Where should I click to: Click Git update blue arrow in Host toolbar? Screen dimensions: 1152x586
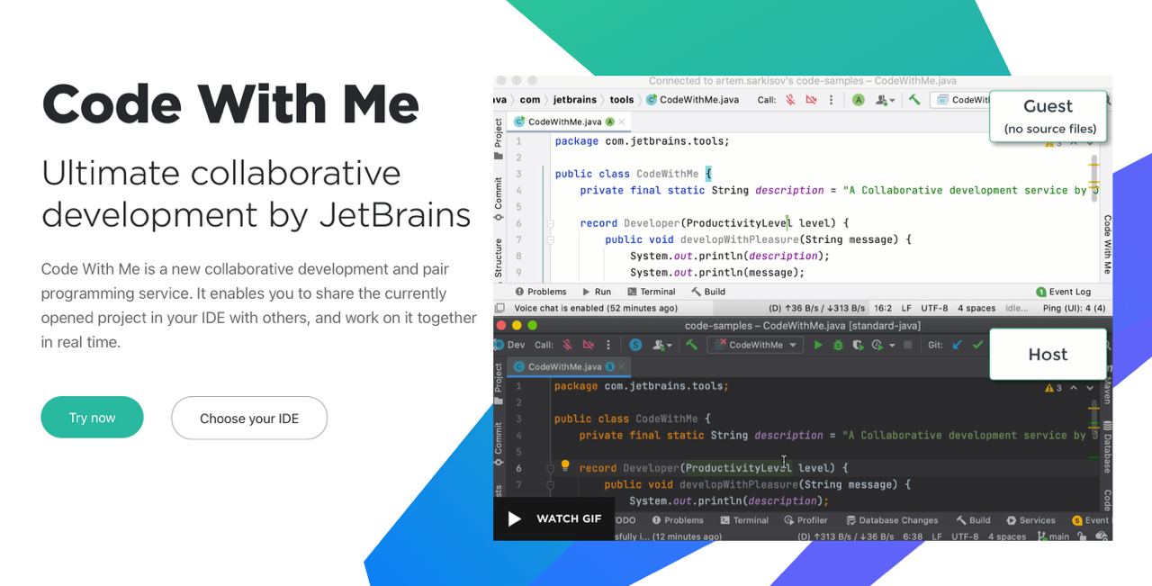(x=957, y=345)
